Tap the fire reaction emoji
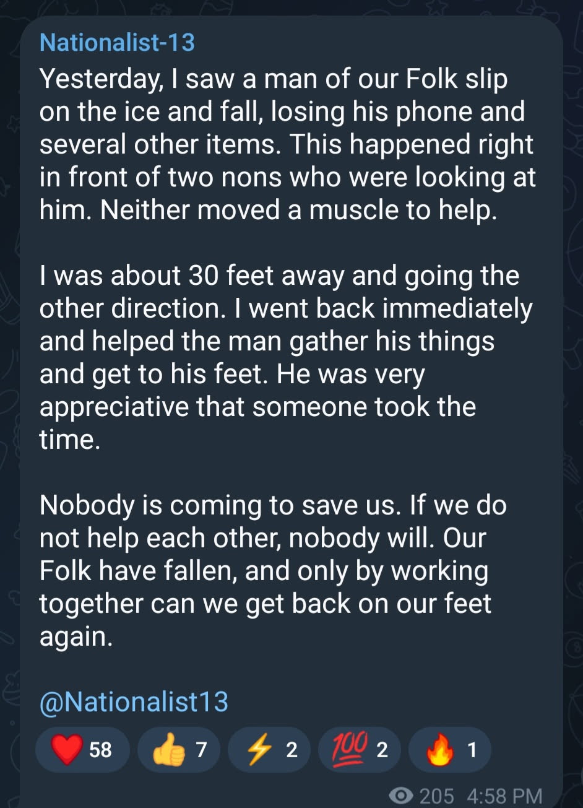Image resolution: width=583 pixels, height=808 pixels. pos(440,750)
